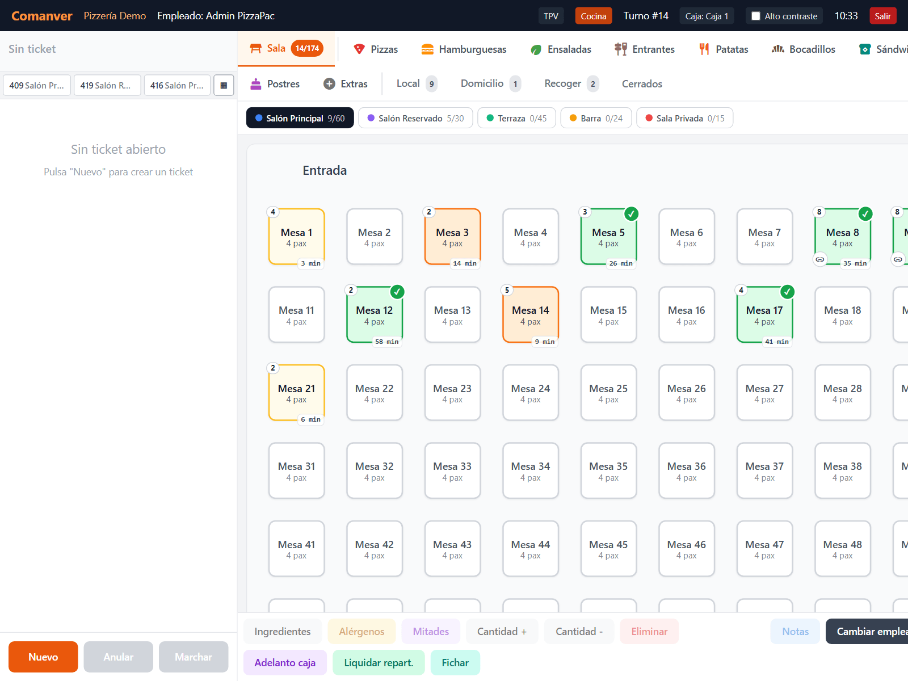Open the Domicilio orders tab
The height and width of the screenshot is (681, 908).
490,84
